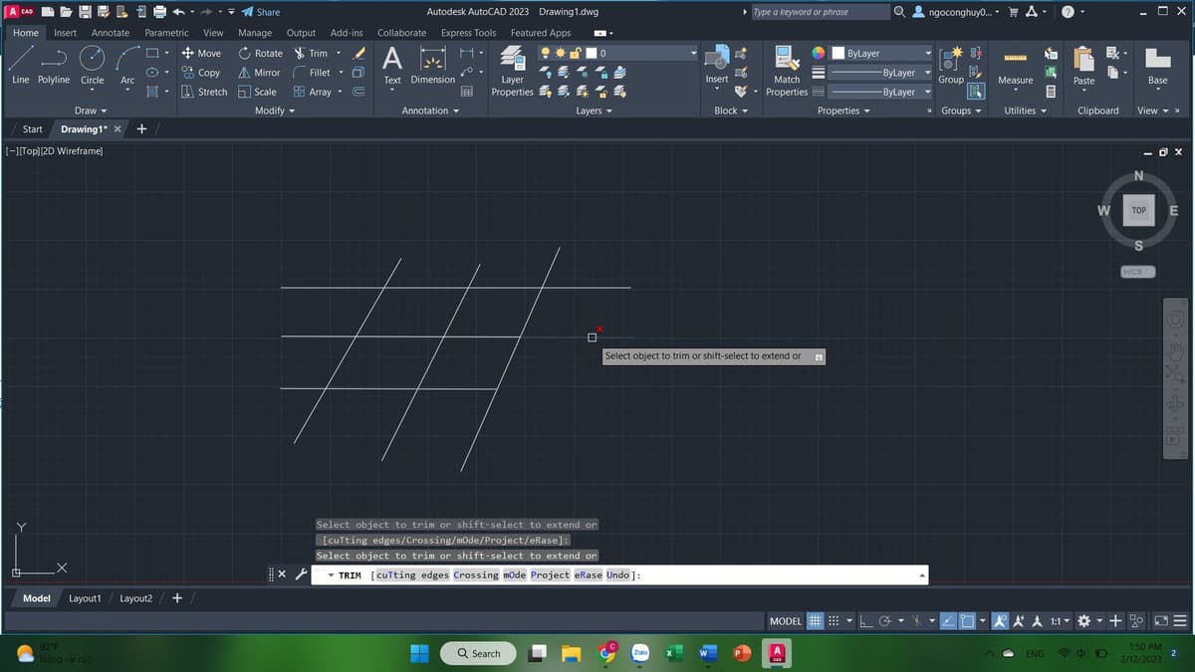Toggle Clean Screen in status bar
The image size is (1195, 672).
point(1162,621)
